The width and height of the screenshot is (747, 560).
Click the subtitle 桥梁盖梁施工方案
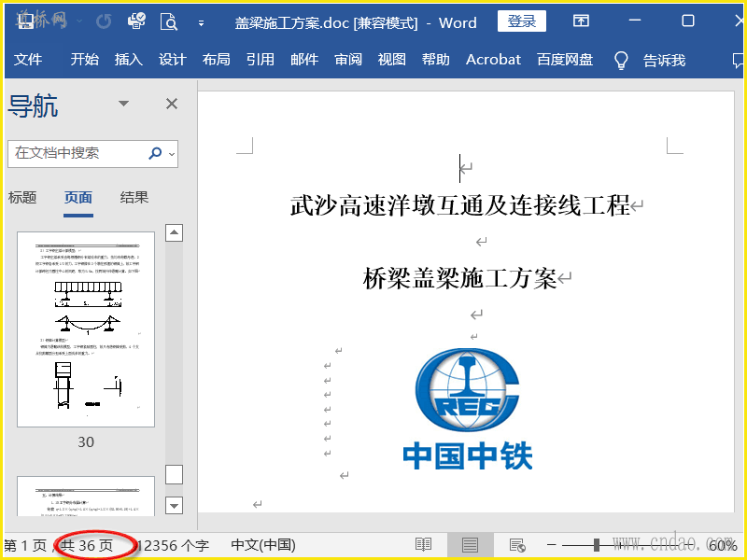pyautogui.click(x=459, y=278)
